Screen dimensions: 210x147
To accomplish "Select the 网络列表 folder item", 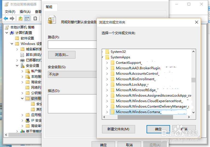I will pos(36,88).
